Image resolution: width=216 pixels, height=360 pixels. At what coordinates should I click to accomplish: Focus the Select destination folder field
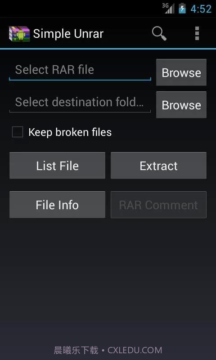80,103
